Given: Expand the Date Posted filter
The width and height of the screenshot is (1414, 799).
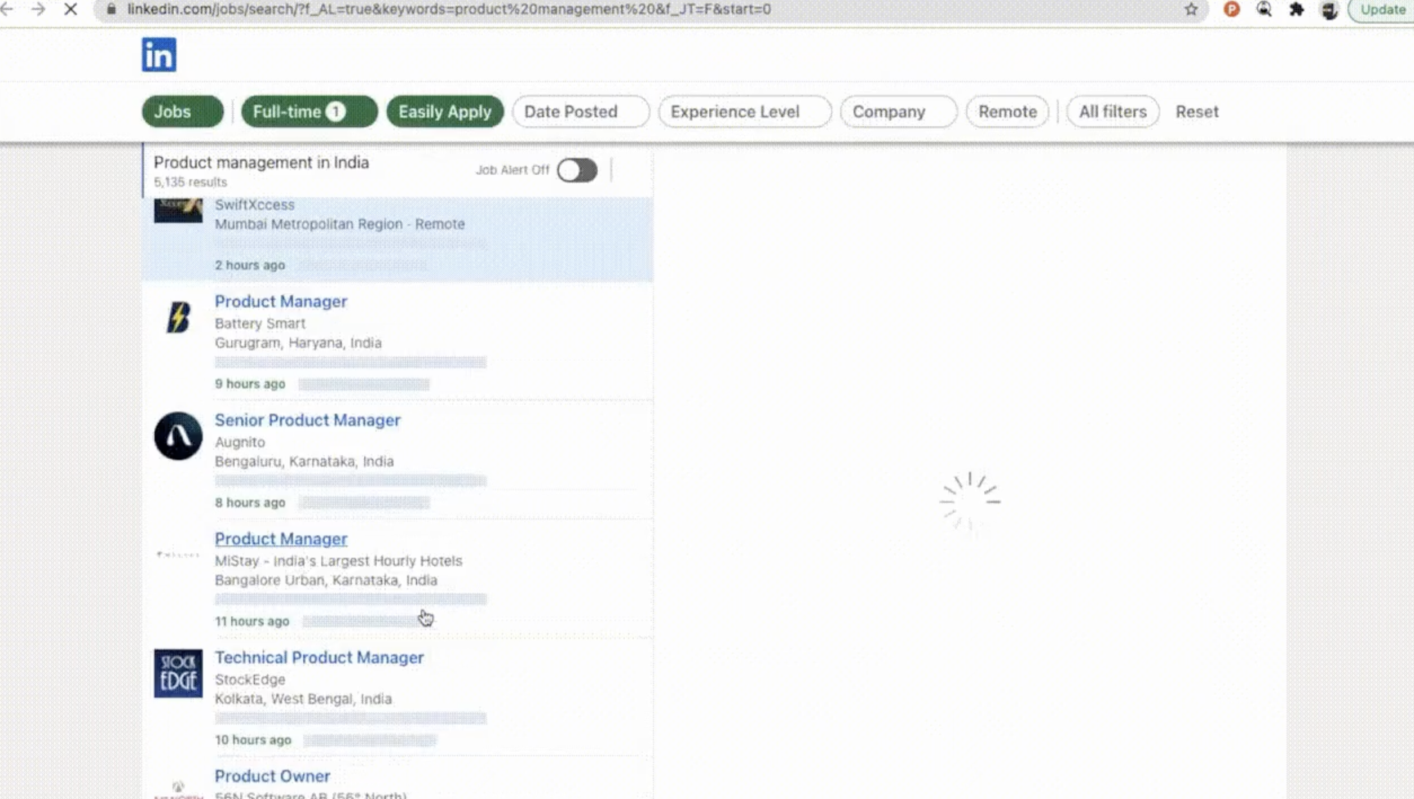Looking at the screenshot, I should [581, 112].
